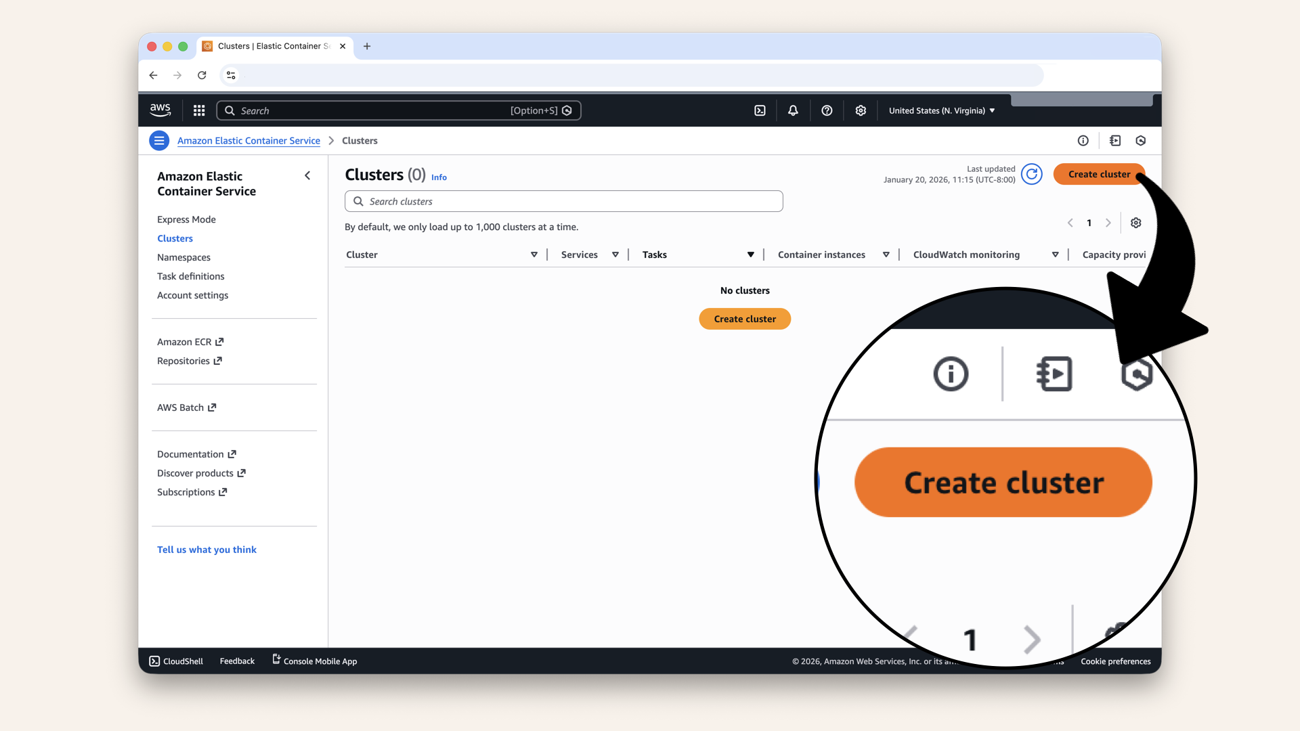
Task: Open the Amazon ECR external link
Action: [184, 342]
